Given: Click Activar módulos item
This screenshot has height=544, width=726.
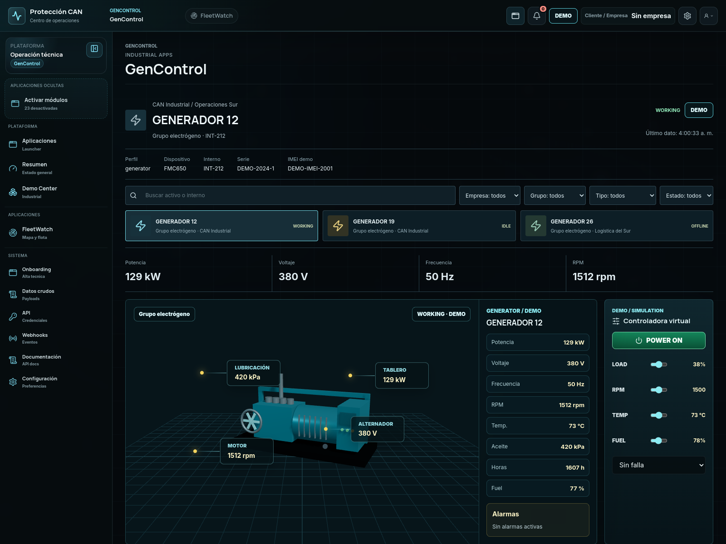Looking at the screenshot, I should (56, 103).
